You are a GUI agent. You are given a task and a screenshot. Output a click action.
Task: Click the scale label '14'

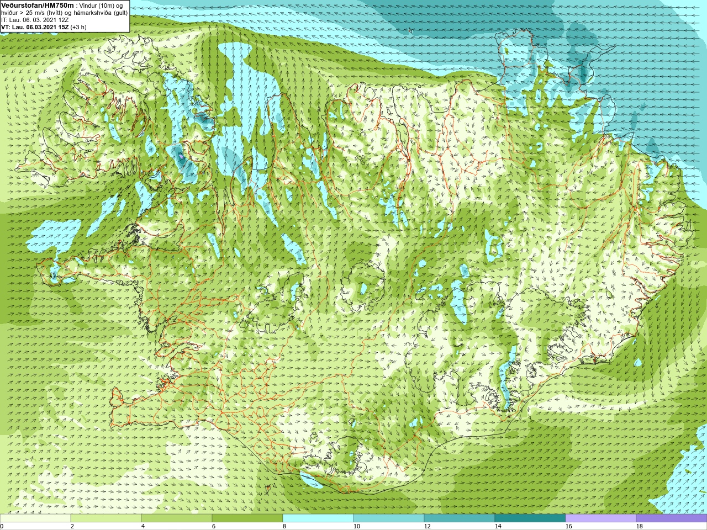[498, 526]
